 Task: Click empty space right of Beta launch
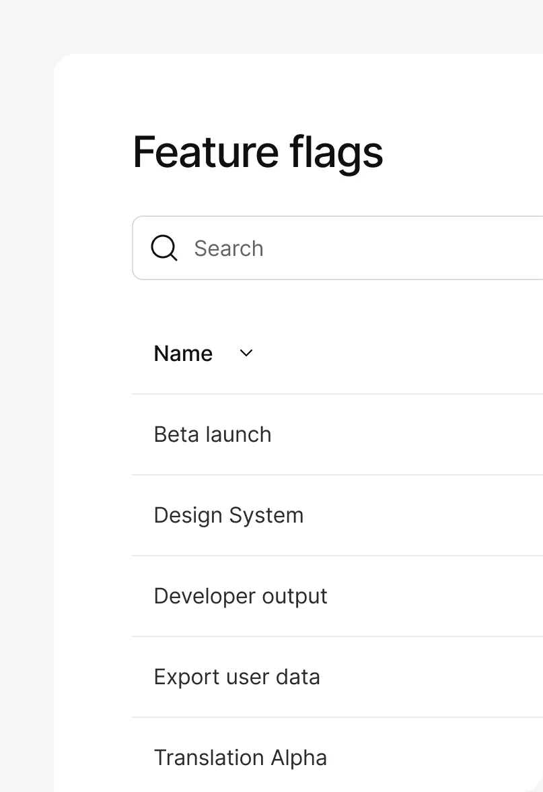tap(417, 434)
